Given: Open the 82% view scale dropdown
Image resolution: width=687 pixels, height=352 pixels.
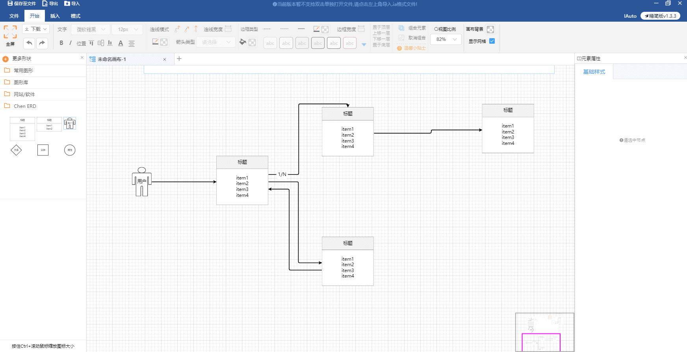Looking at the screenshot, I should tap(446, 39).
